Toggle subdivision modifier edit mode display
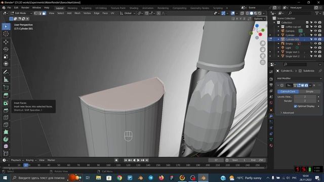 [x=299, y=85]
